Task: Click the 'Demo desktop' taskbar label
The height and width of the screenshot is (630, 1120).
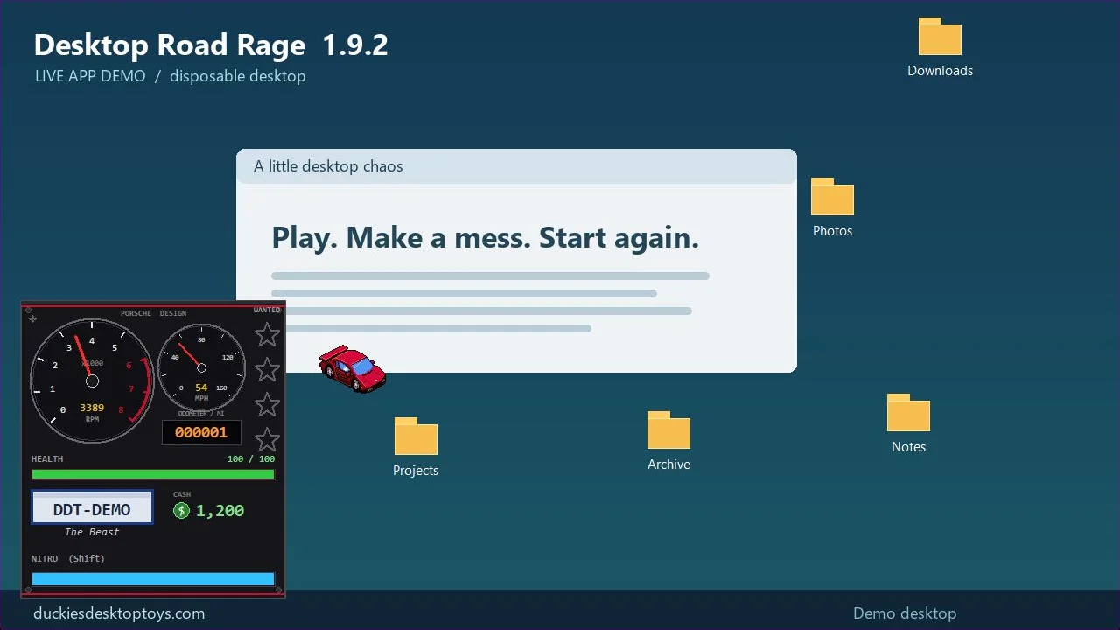Action: point(905,613)
